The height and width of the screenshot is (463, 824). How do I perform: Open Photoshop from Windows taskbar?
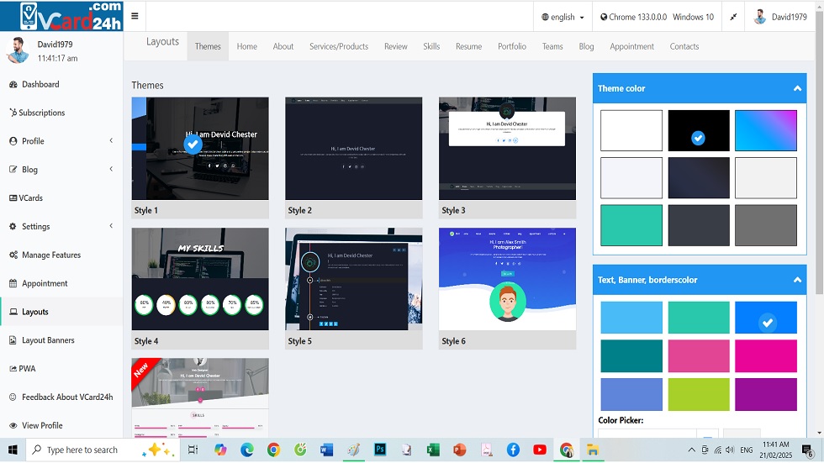[379, 450]
